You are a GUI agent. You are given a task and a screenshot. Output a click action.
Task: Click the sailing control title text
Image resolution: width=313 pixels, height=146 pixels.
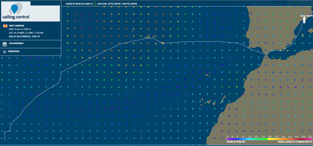coord(16,17)
